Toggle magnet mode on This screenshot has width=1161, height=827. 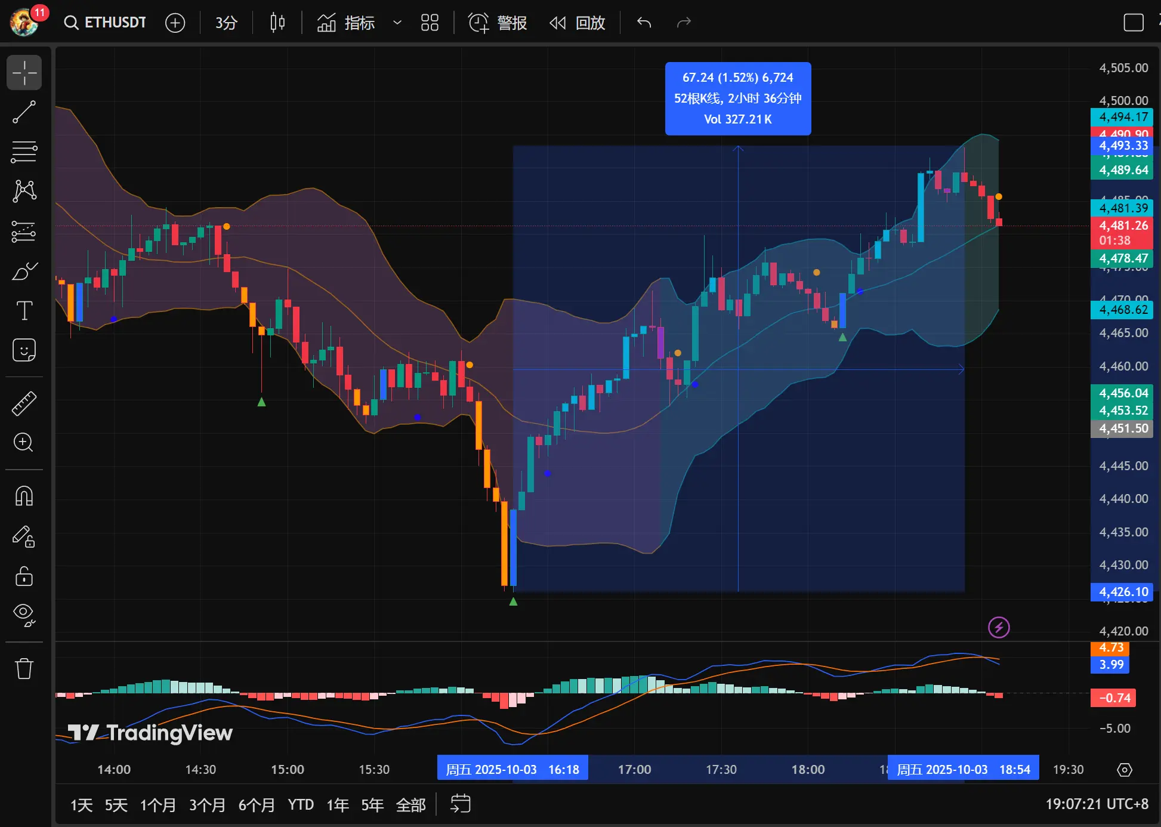click(x=24, y=496)
